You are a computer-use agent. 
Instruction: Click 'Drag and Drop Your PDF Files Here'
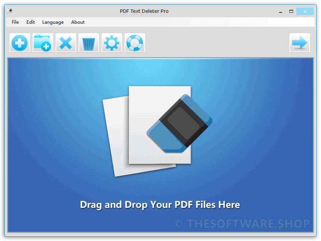tap(160, 204)
